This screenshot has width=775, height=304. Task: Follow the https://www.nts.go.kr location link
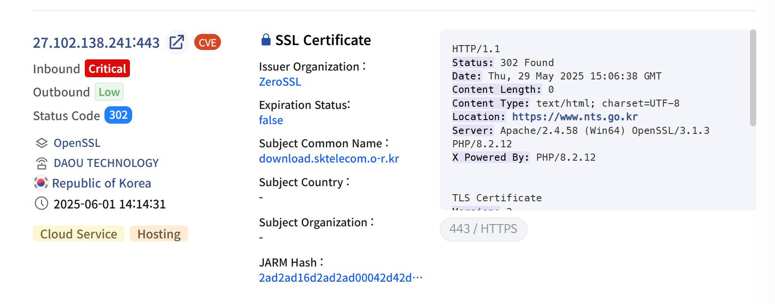(x=575, y=117)
